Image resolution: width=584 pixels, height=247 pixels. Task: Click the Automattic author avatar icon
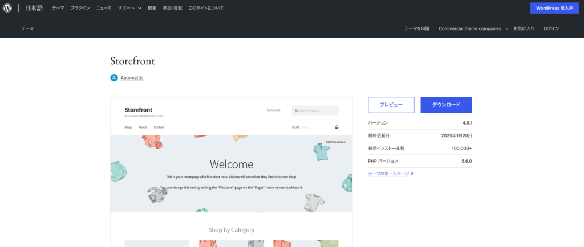click(x=114, y=78)
